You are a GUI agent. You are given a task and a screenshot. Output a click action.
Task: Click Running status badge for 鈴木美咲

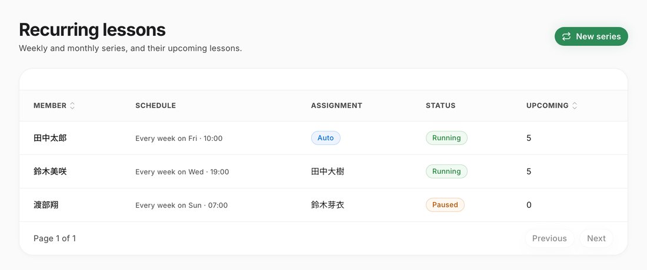[446, 171]
